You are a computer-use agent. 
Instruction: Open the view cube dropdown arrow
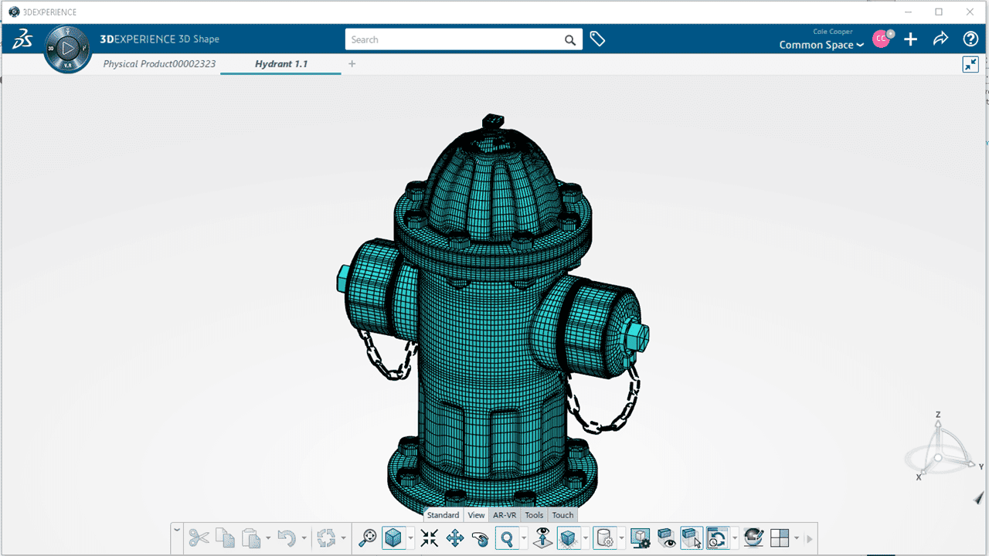[411, 538]
